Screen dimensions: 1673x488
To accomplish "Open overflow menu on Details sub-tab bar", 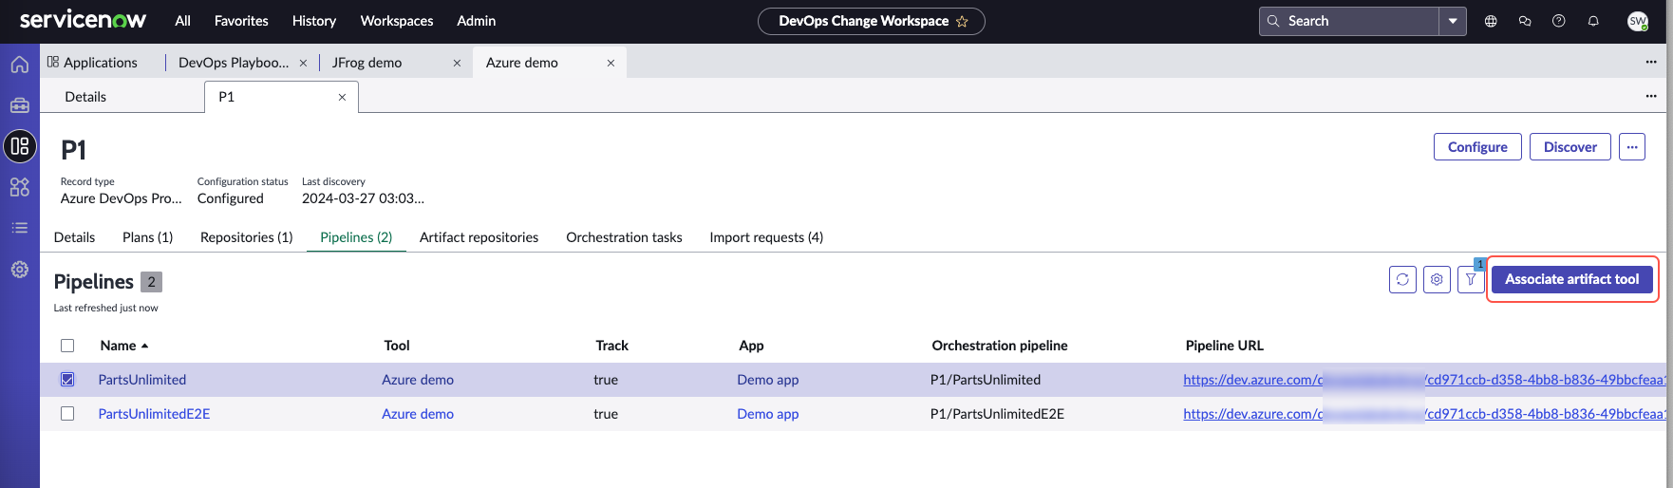I will point(1651,96).
